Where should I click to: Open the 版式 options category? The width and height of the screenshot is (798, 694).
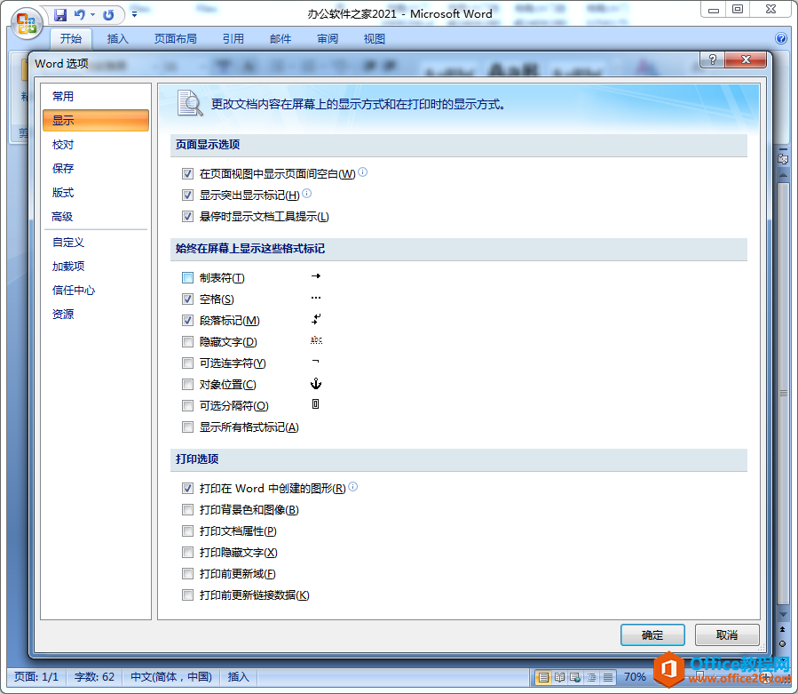coord(96,192)
